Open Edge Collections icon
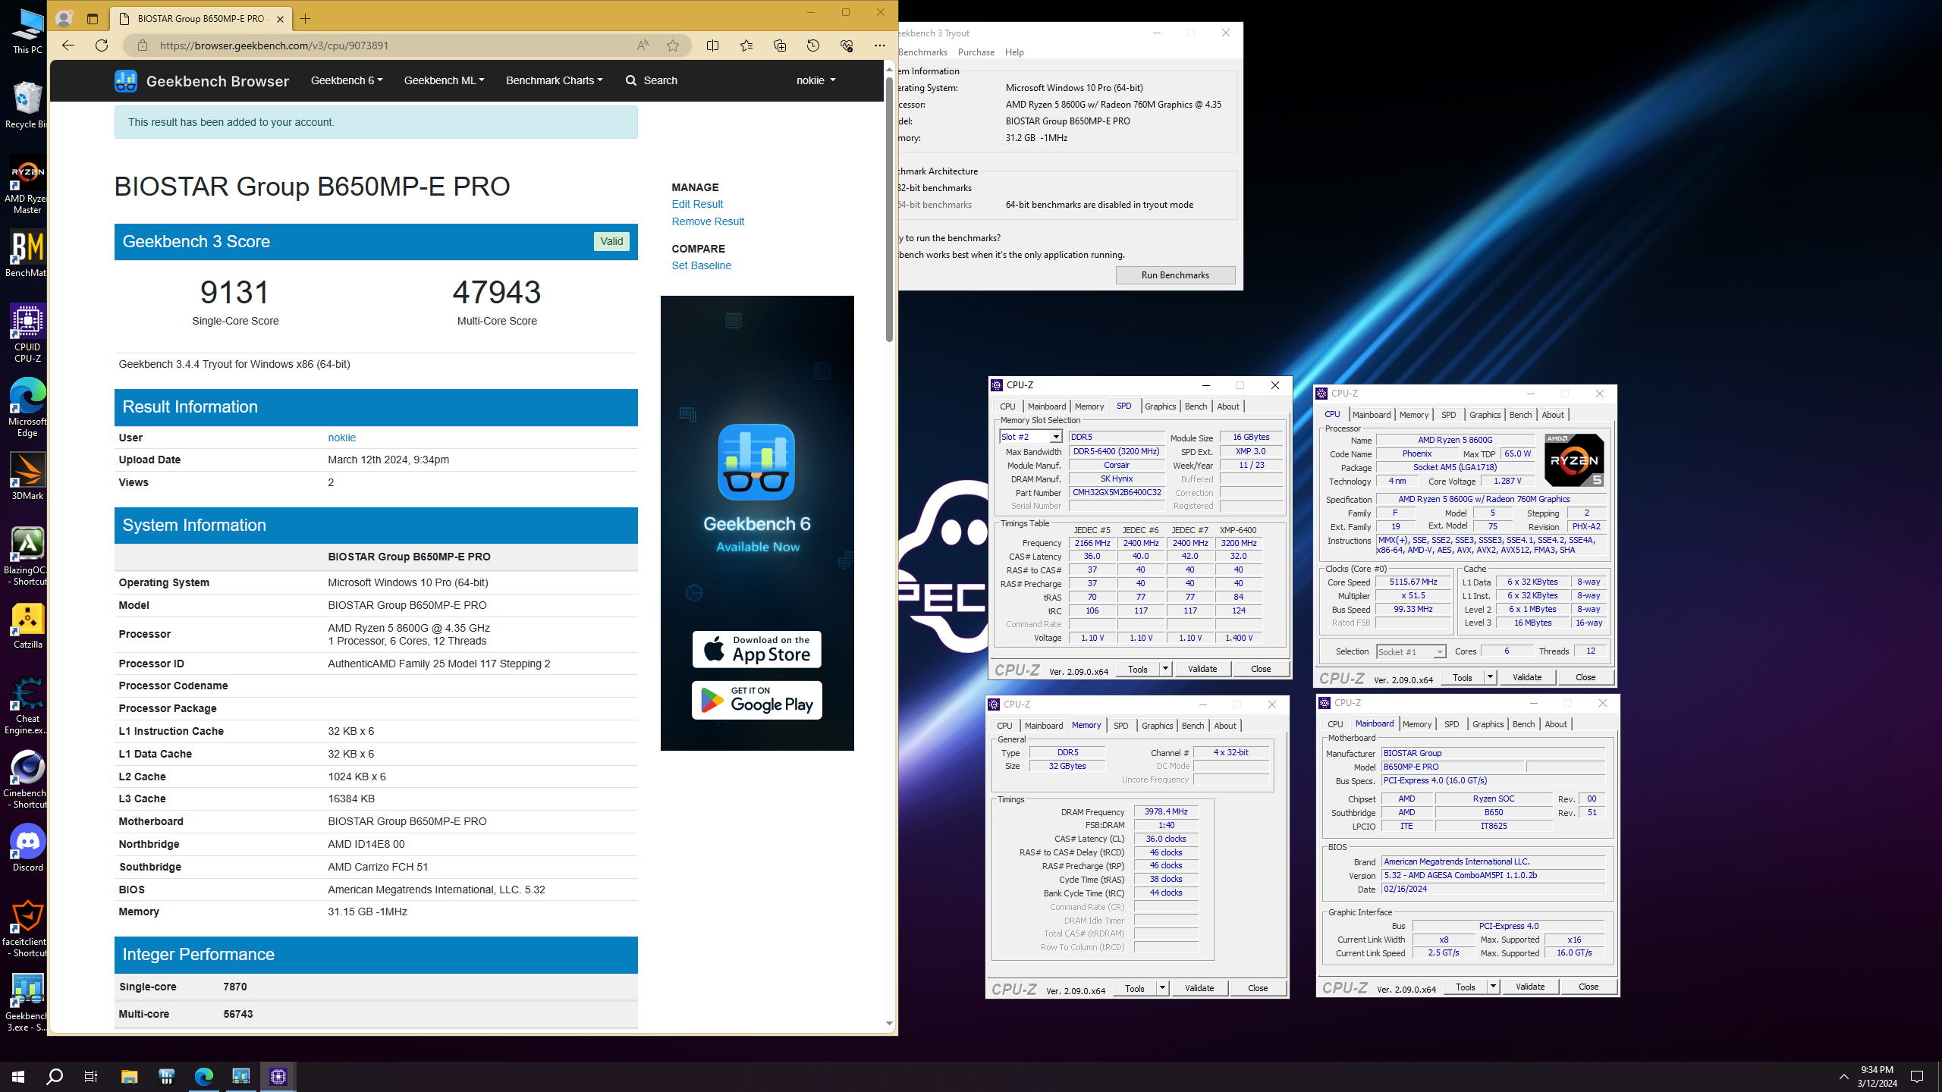This screenshot has width=1942, height=1092. [x=780, y=45]
